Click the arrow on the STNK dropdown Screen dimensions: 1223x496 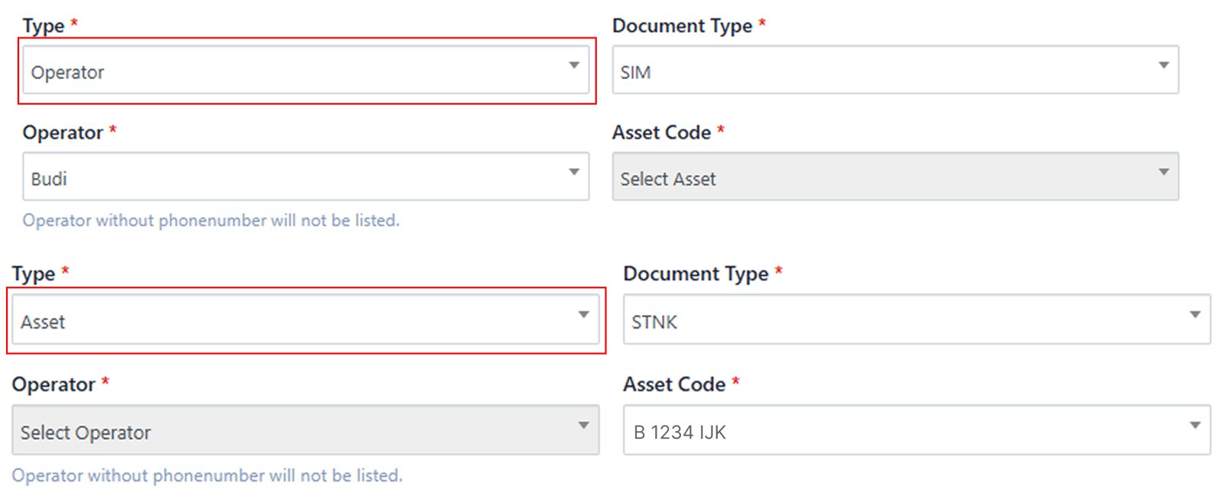(1195, 315)
